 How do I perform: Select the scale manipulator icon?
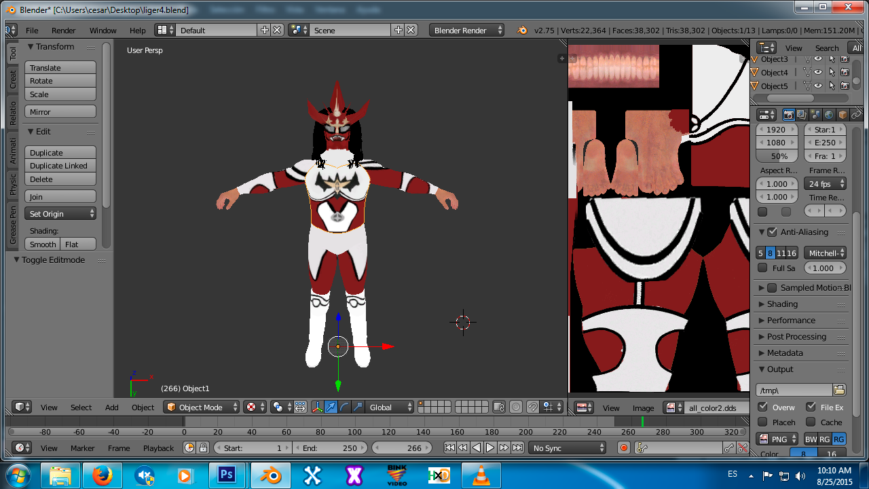pyautogui.click(x=358, y=407)
